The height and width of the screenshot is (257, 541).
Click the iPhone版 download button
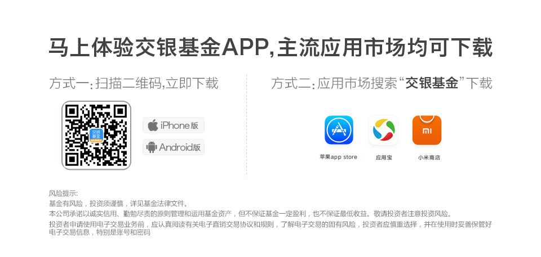coord(174,125)
